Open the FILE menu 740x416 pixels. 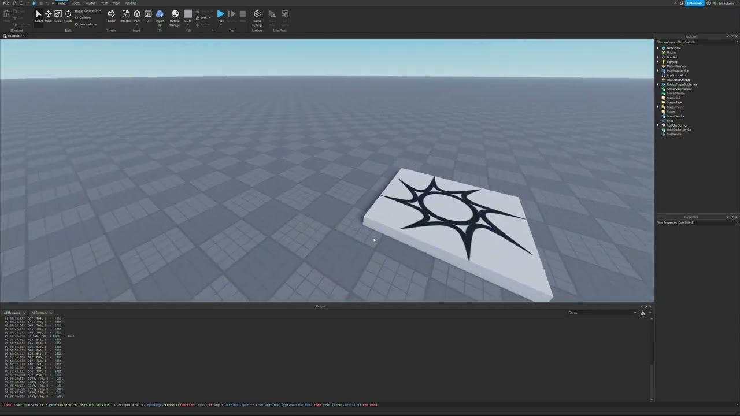pyautogui.click(x=6, y=3)
